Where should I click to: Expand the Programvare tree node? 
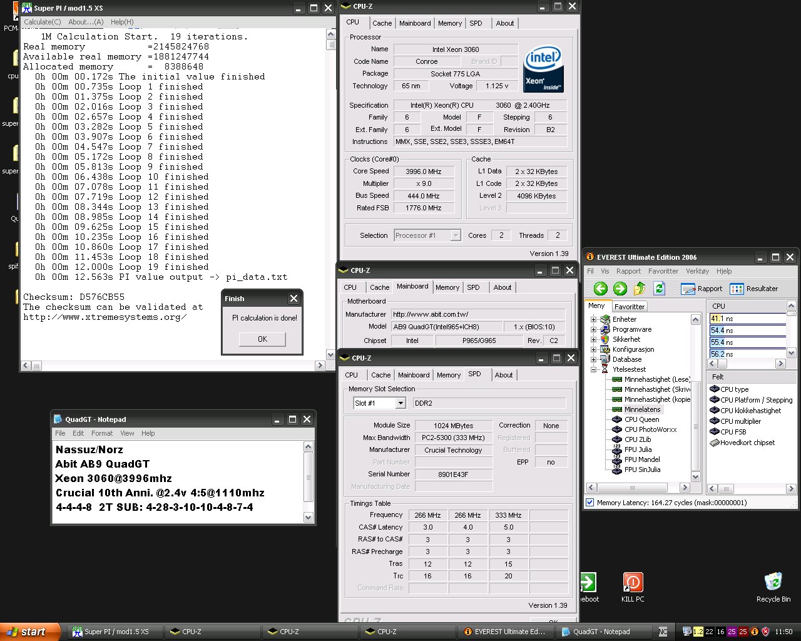[593, 329]
